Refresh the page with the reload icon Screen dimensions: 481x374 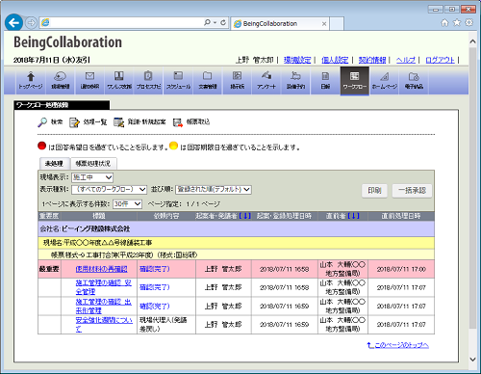pos(223,22)
